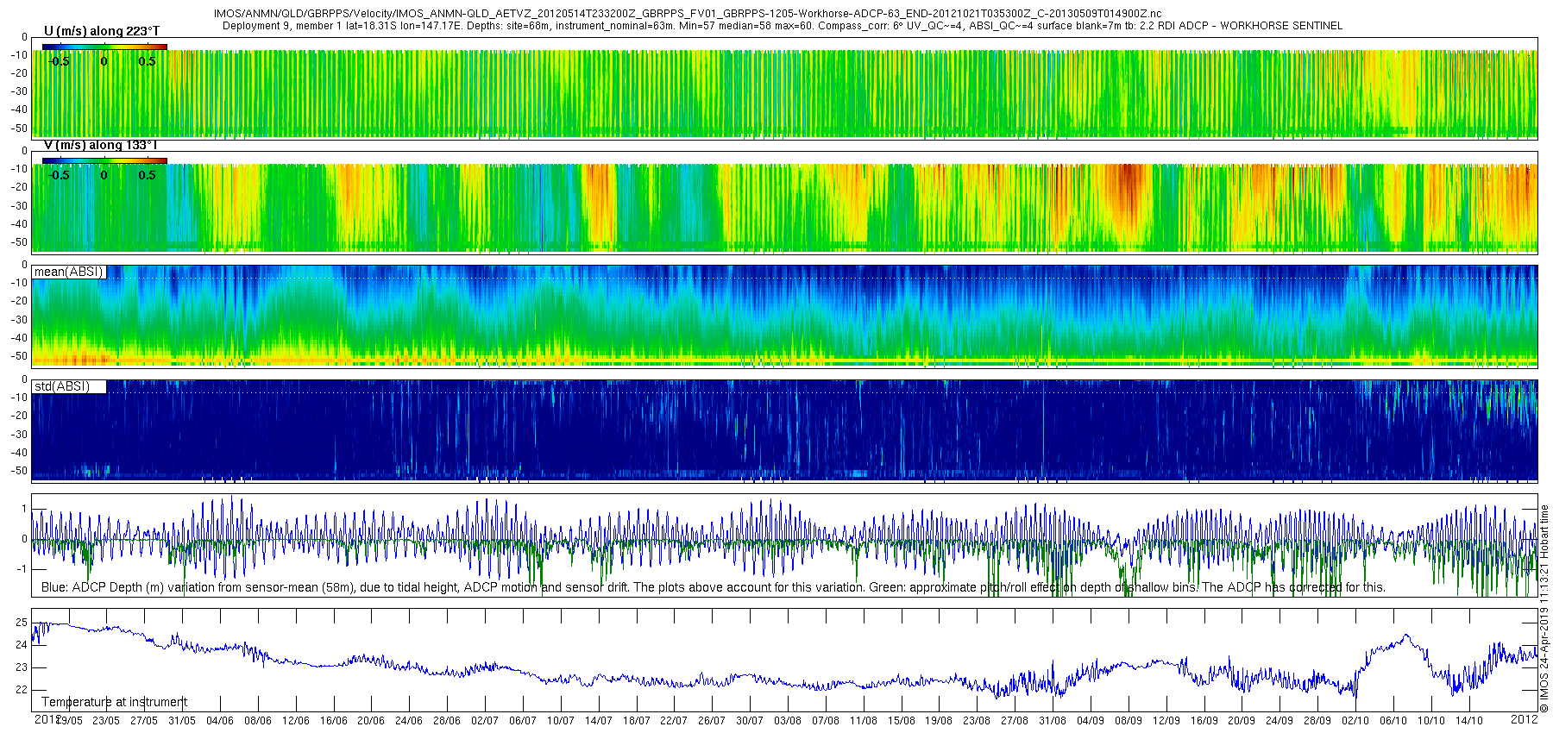1553x733 pixels.
Task: Click the date label '02/07'
Action: click(485, 721)
